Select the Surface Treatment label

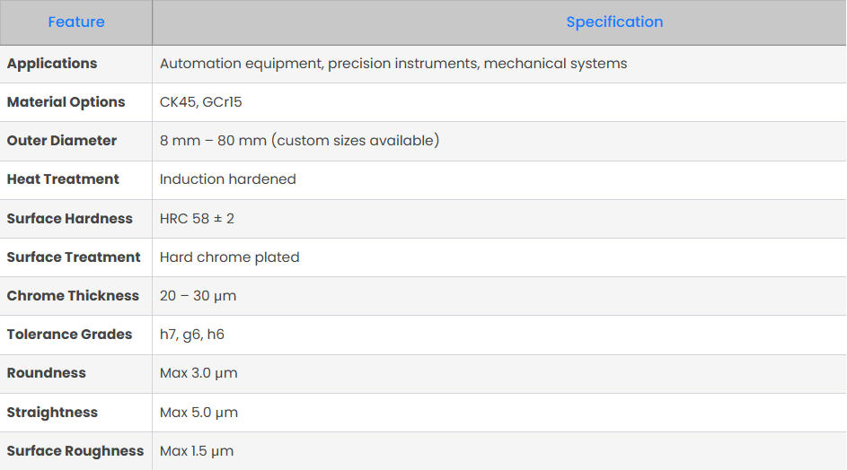point(74,257)
